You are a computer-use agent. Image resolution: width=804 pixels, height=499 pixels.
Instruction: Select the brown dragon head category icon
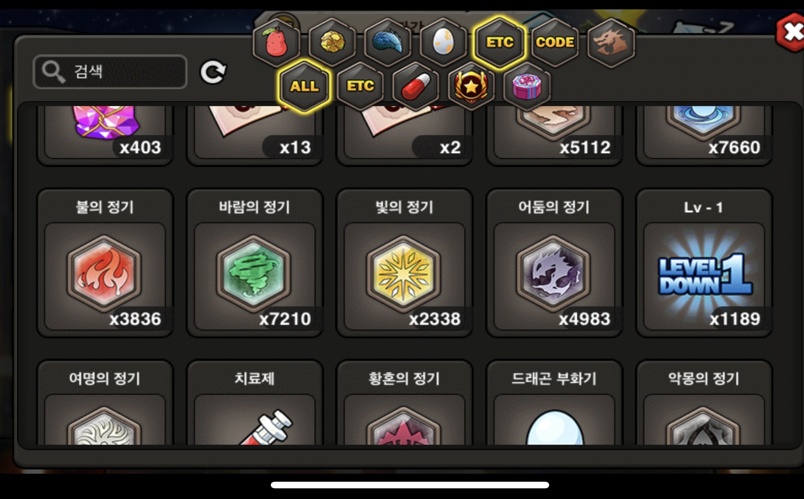tap(611, 43)
